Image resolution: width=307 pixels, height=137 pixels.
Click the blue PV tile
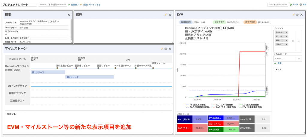click(216, 118)
